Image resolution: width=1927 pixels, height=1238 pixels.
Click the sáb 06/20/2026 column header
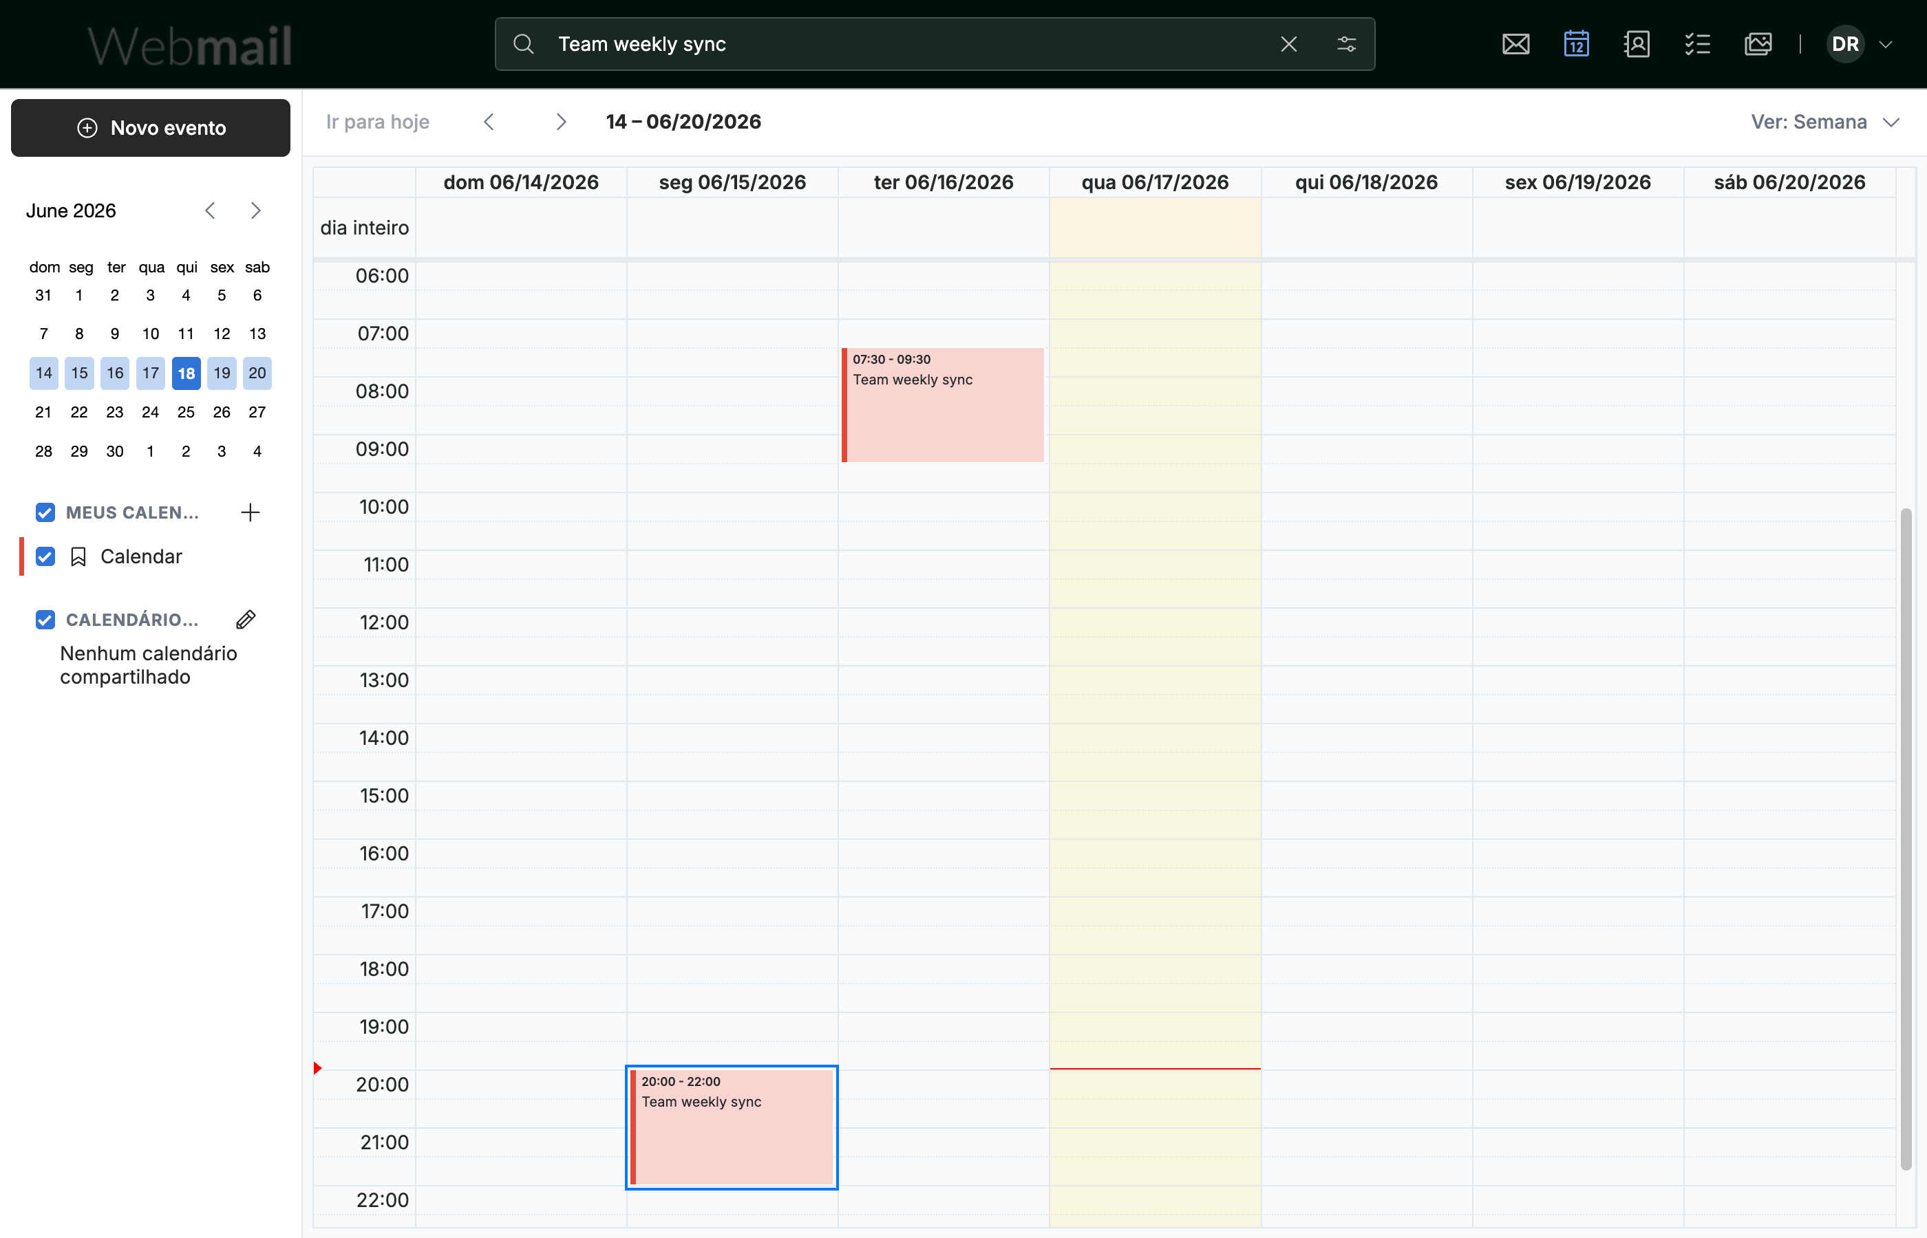pos(1789,182)
